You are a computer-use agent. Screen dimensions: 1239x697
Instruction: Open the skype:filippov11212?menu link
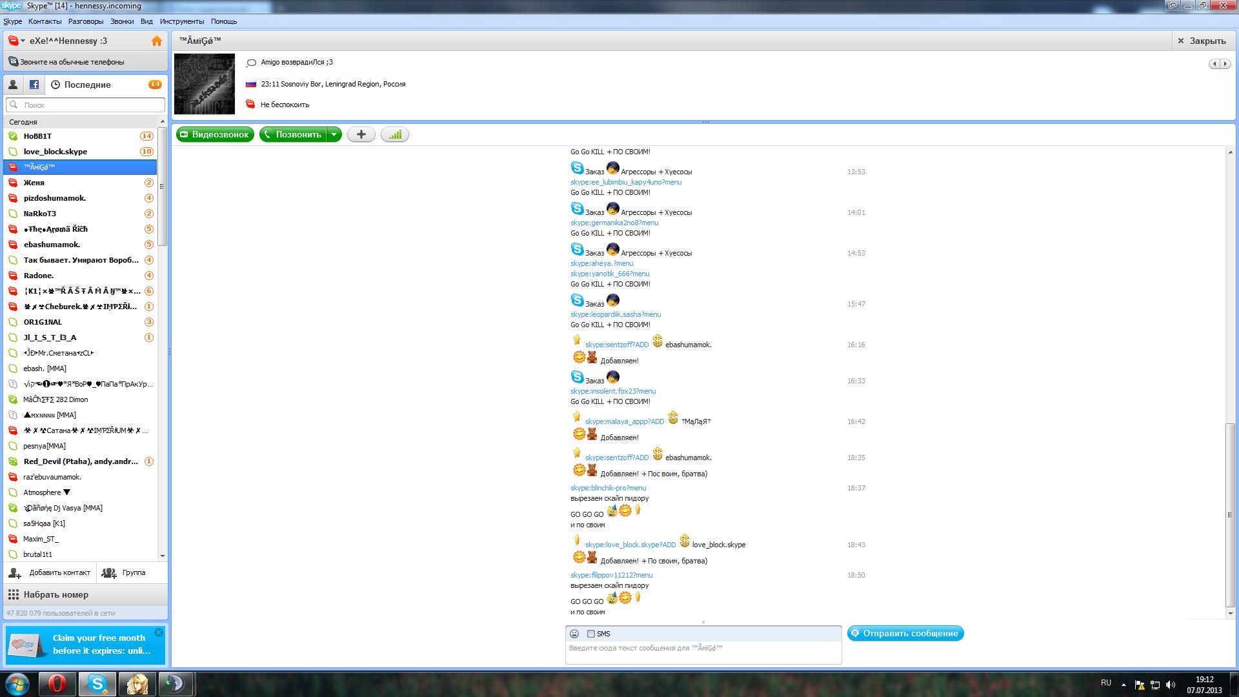(x=611, y=575)
